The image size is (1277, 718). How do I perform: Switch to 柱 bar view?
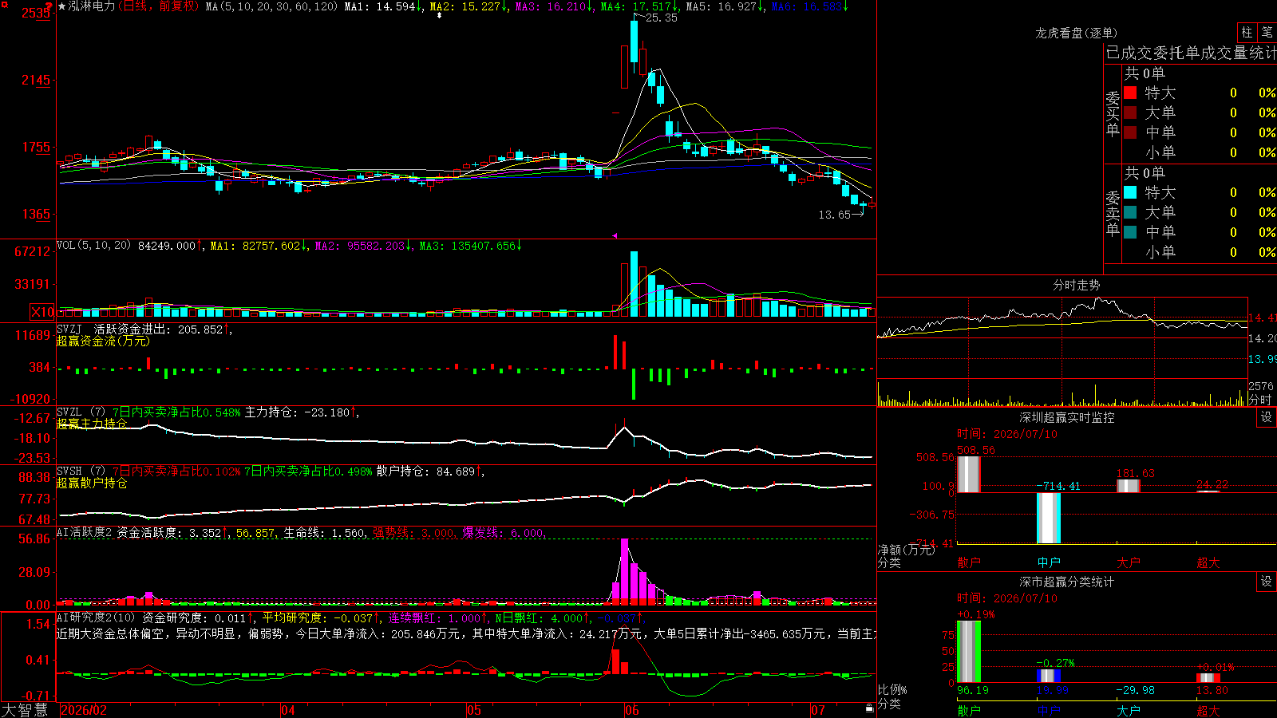(x=1247, y=32)
